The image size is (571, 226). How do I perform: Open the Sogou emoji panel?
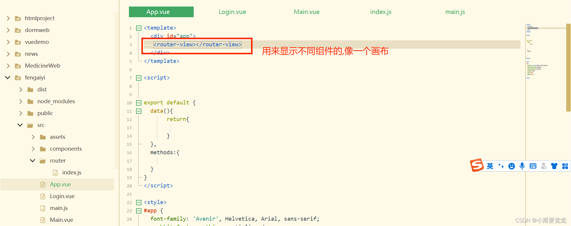[512, 166]
